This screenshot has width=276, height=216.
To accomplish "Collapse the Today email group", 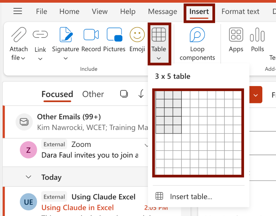I will pyautogui.click(x=28, y=177).
